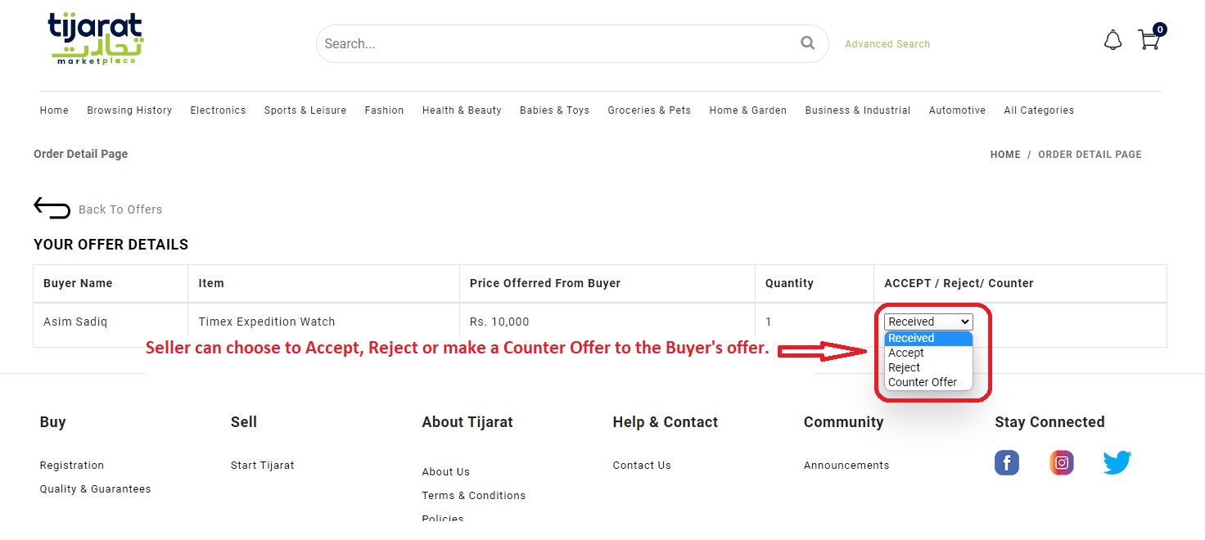Choose Accept from the dropdown list
This screenshot has width=1205, height=540.
tap(928, 353)
